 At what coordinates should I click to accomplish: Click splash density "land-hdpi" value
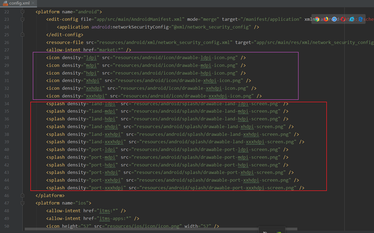pyautogui.click(x=103, y=119)
